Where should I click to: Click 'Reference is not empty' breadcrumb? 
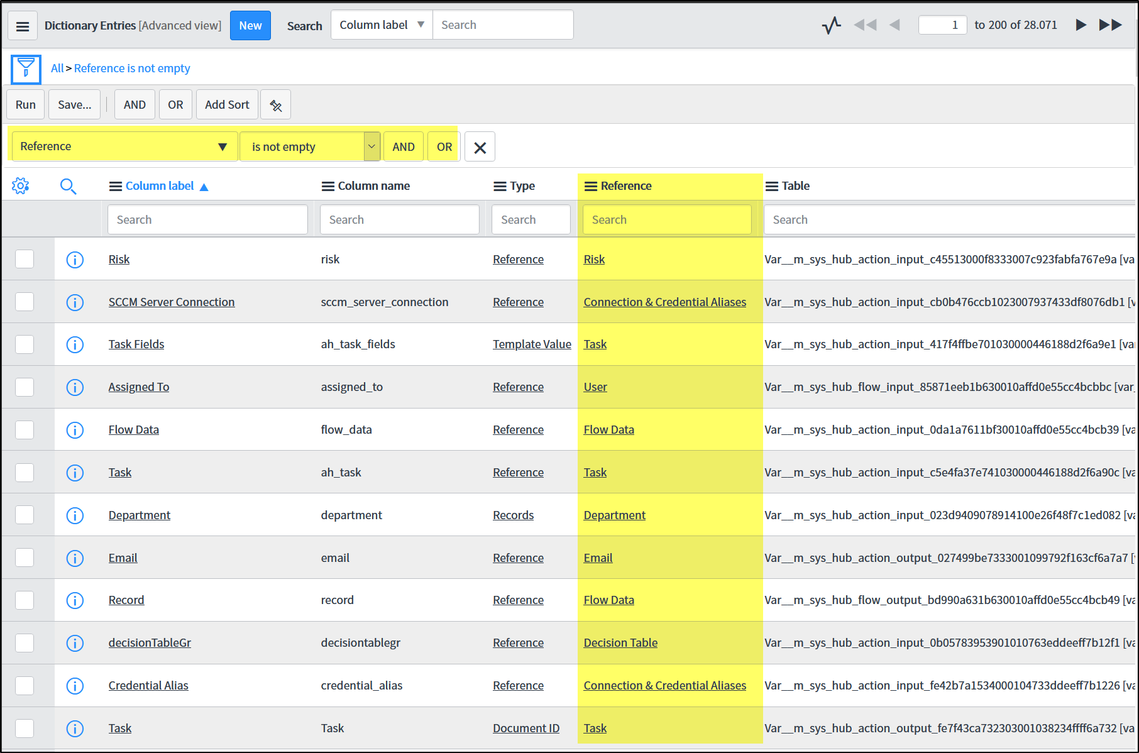132,69
